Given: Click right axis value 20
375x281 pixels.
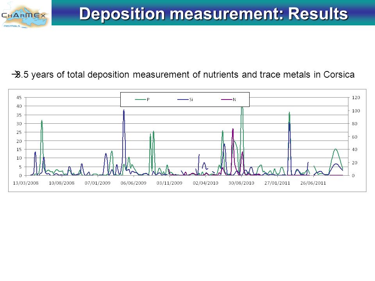Looking at the screenshot, I should pyautogui.click(x=354, y=162).
